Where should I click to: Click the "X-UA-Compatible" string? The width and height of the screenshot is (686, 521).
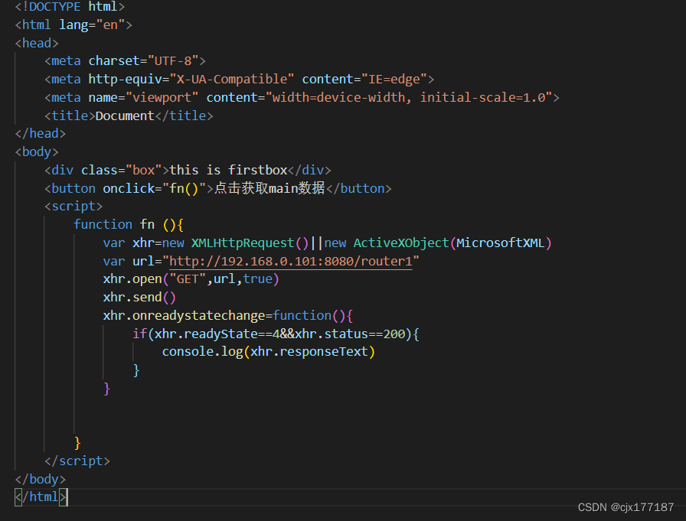231,79
